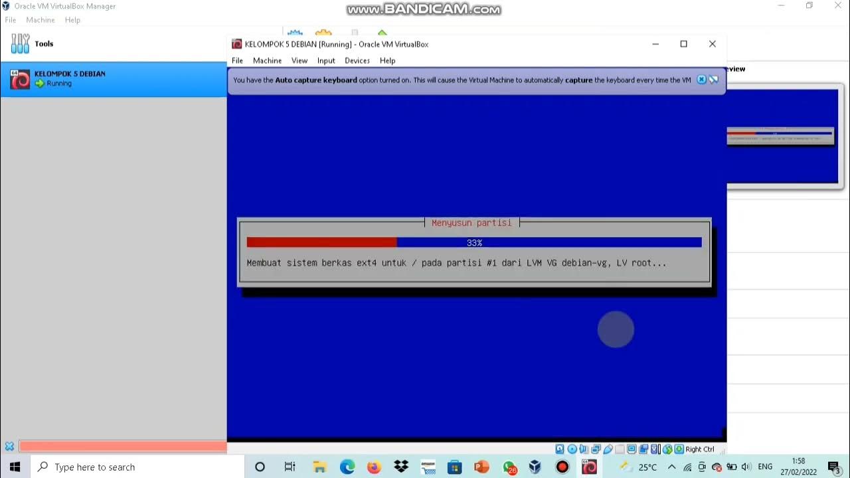The height and width of the screenshot is (478, 850).
Task: Restore down the VirtualBox Manager window
Action: tap(809, 5)
